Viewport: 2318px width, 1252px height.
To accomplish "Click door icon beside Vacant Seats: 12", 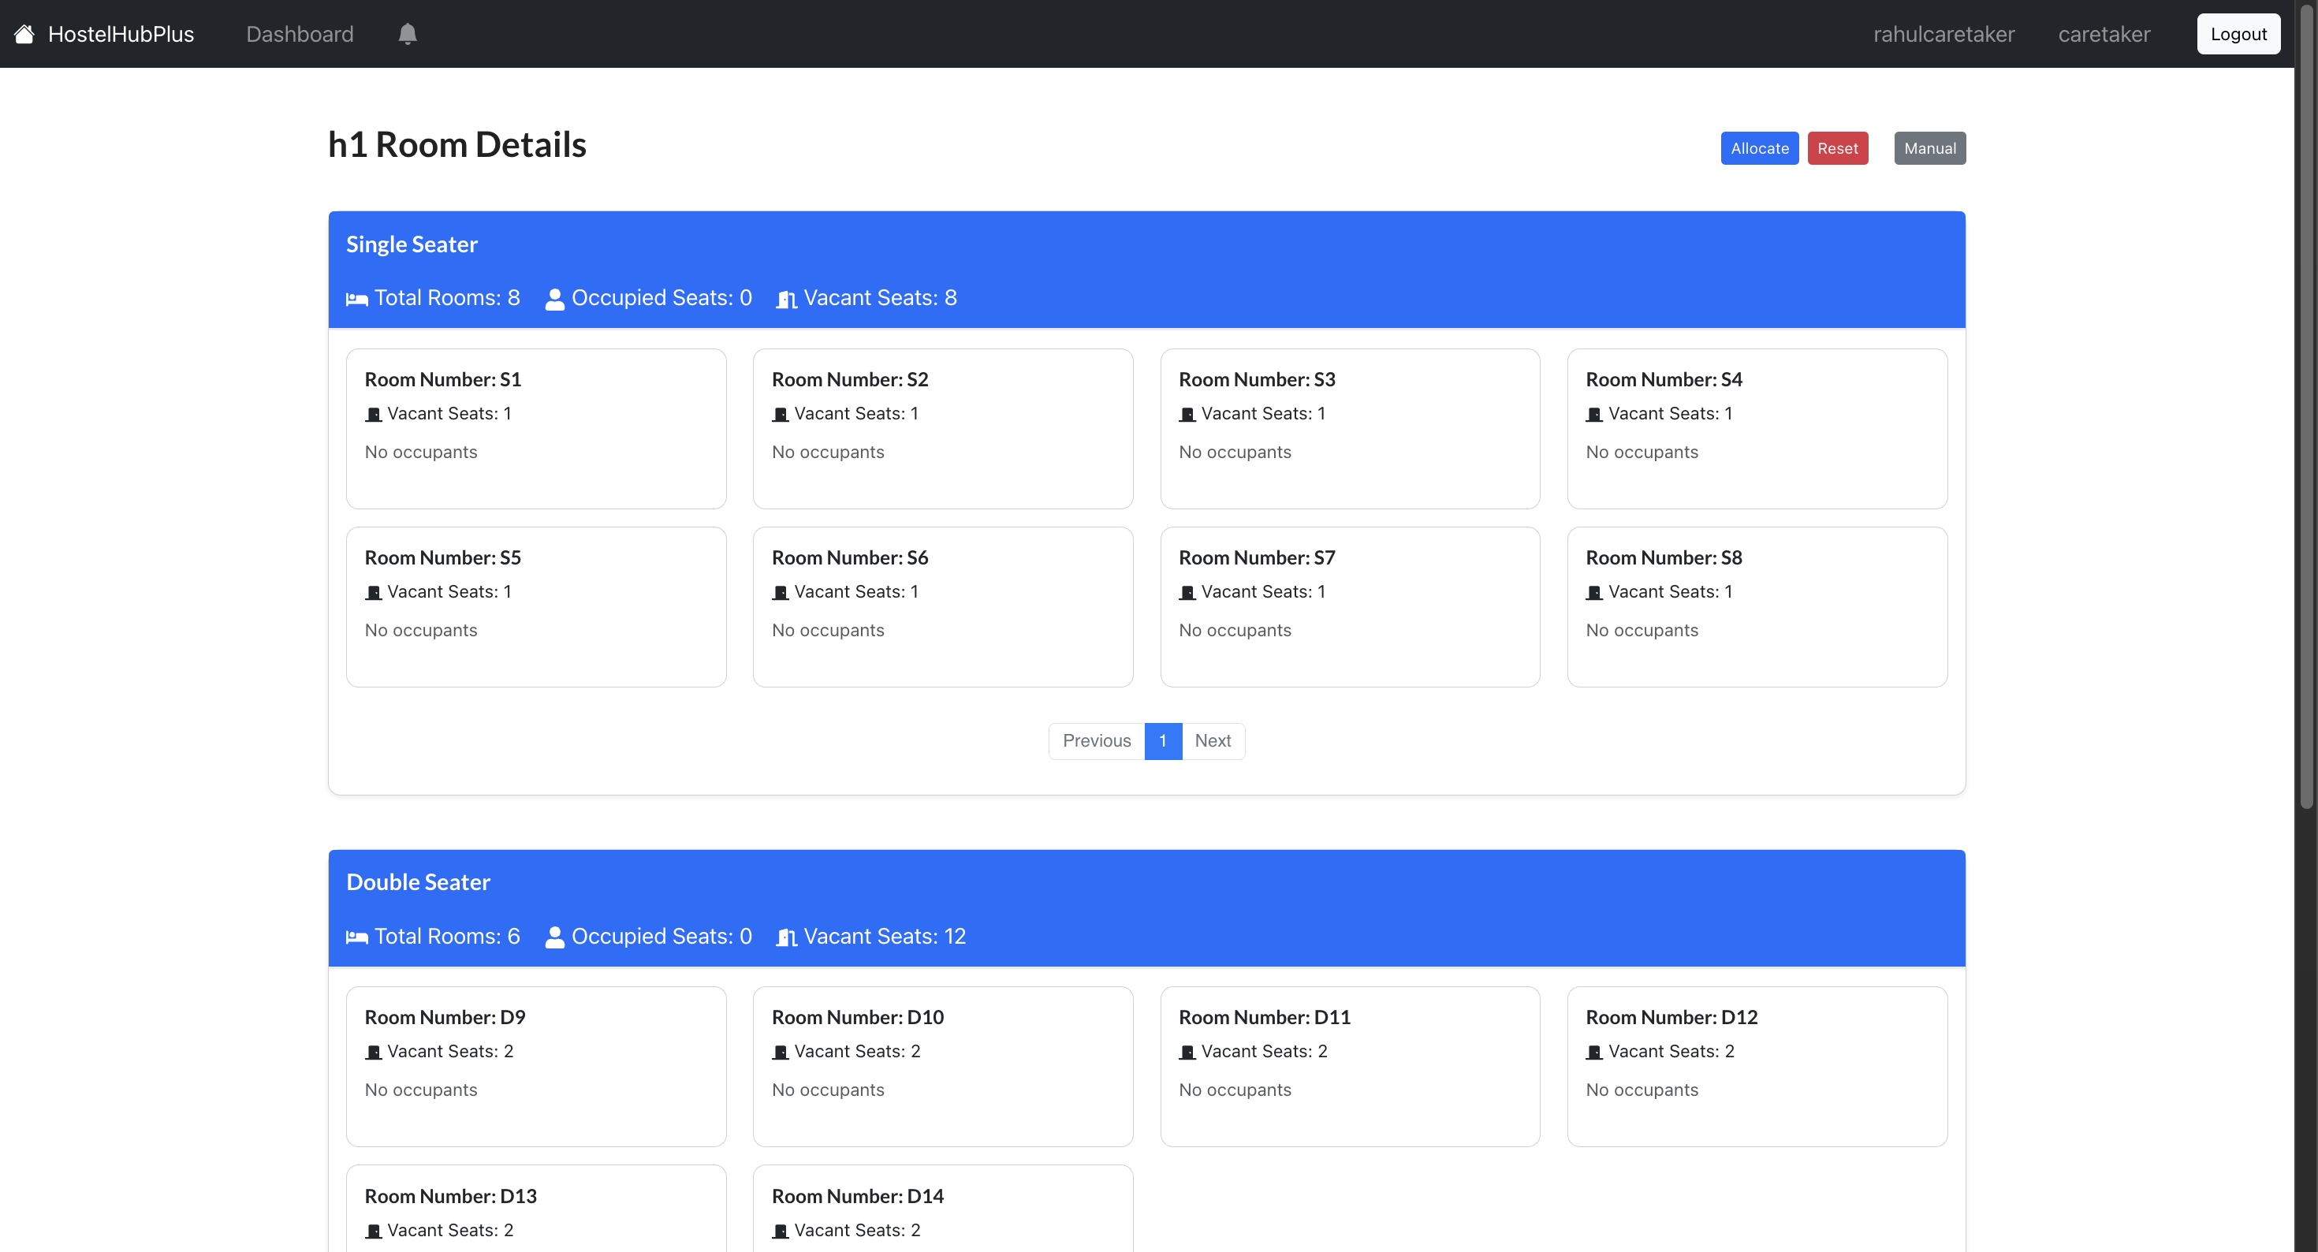I will [x=788, y=937].
